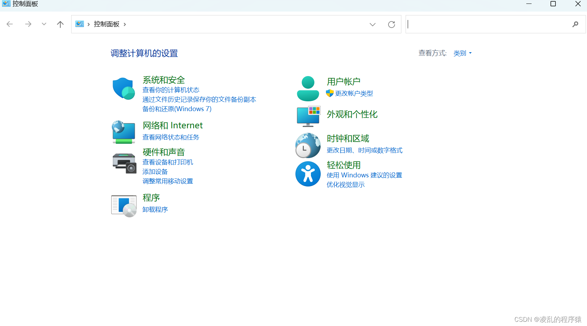Click the Control Panel icon in address bar
Viewport: 587px width, 326px height.
[80, 24]
